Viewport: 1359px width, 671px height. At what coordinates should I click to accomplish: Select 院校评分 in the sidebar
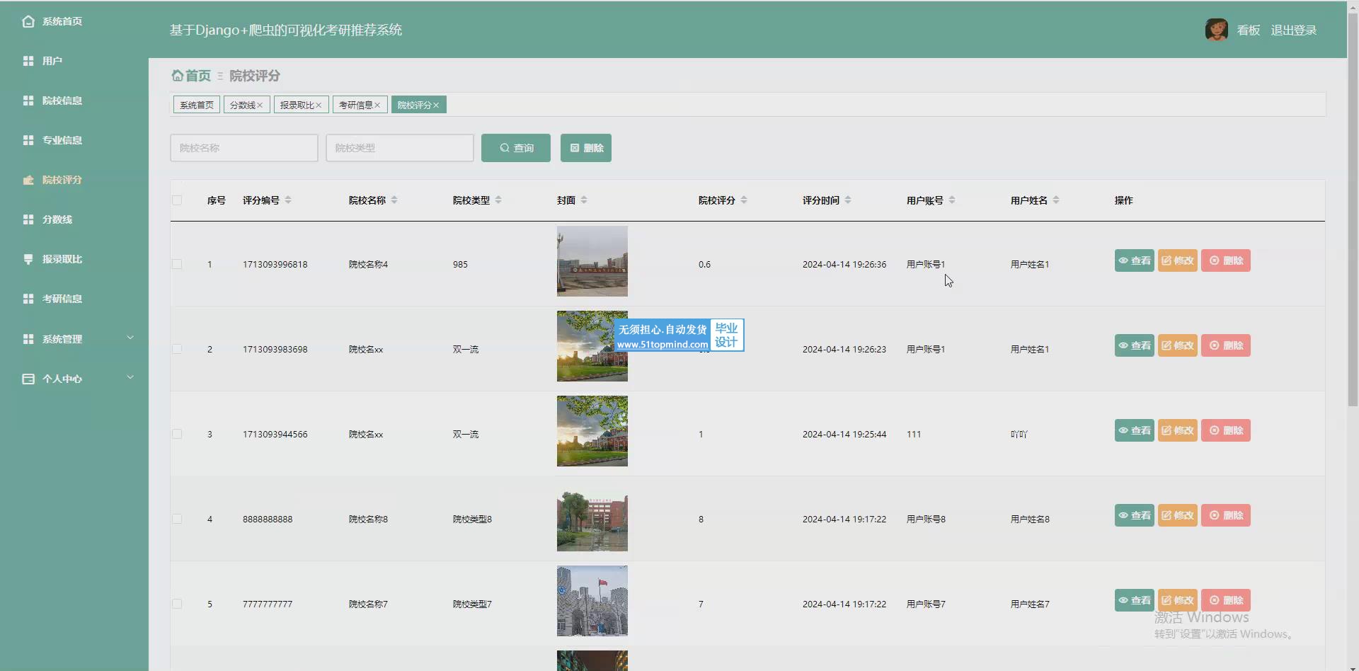(52, 180)
